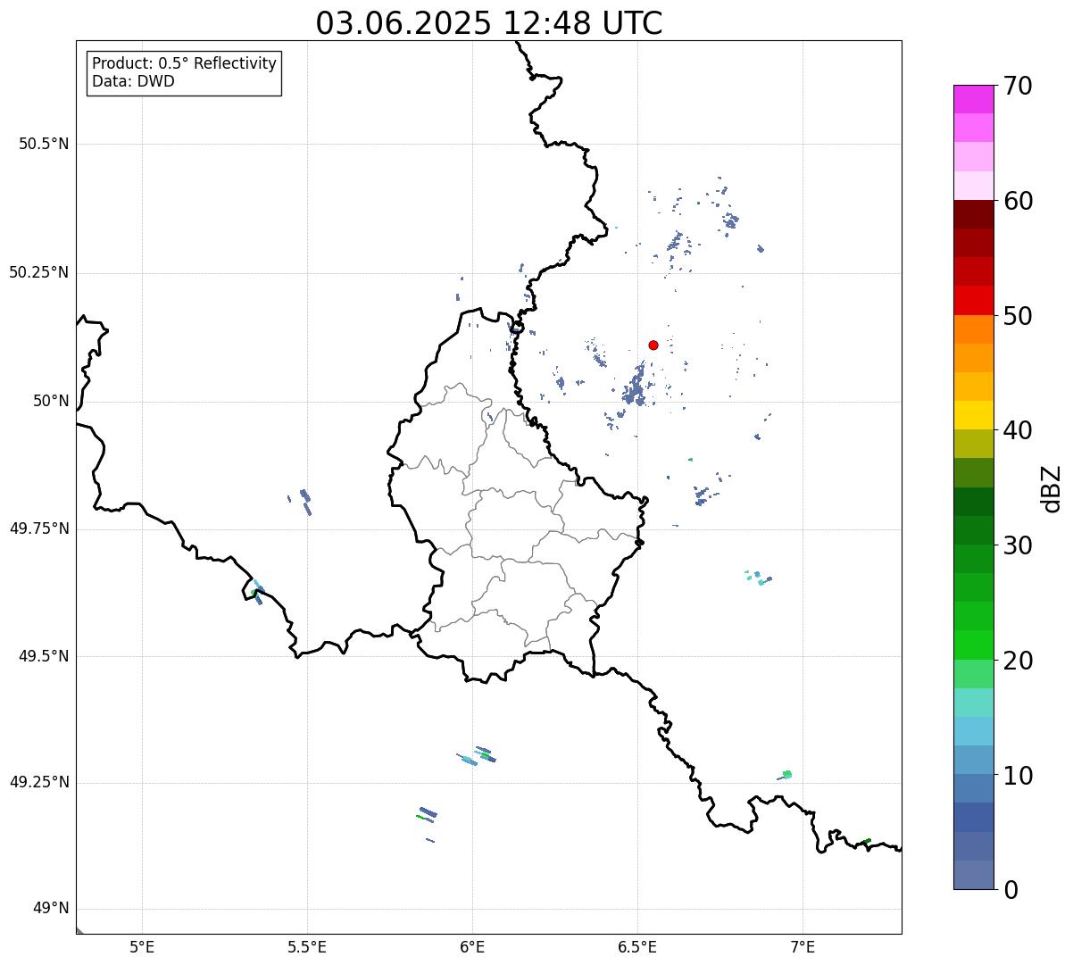Viewport: 1073px width, 965px height.
Task: Click the light cyan colorbar segment near 15
Action: click(973, 703)
